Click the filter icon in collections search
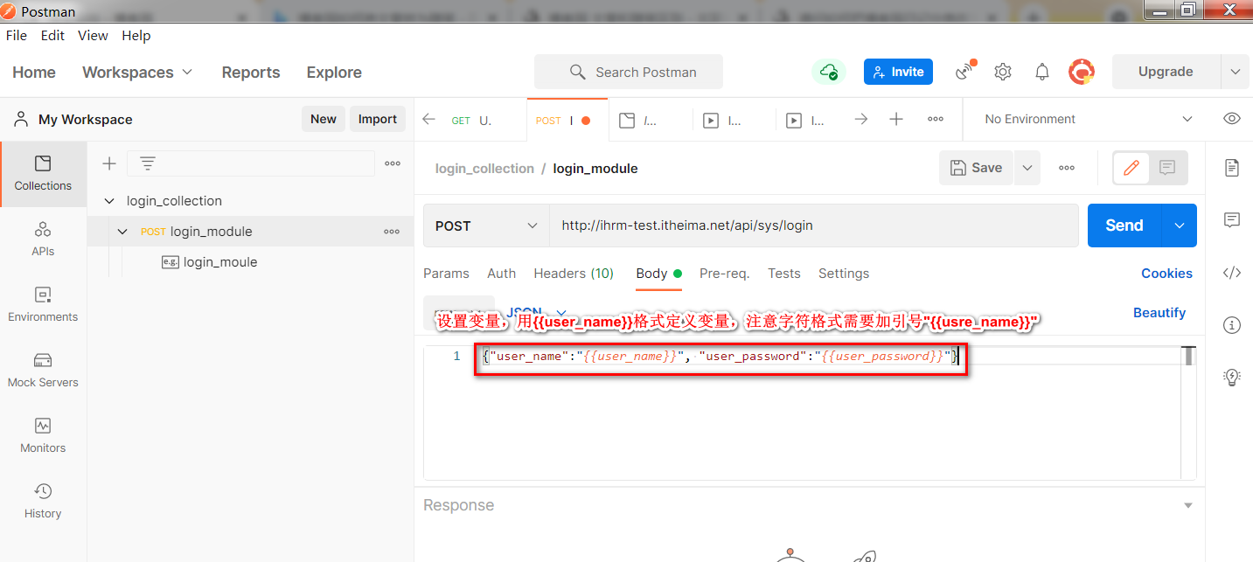1253x562 pixels. tap(148, 163)
